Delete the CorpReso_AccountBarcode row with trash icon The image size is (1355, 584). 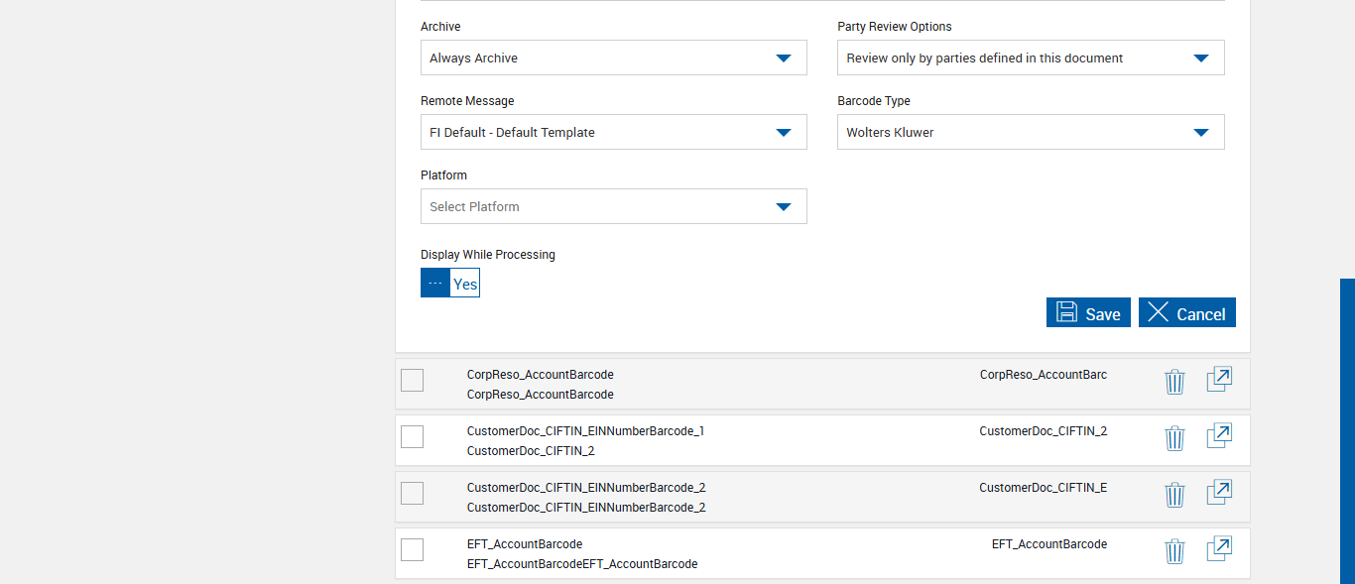click(x=1174, y=382)
